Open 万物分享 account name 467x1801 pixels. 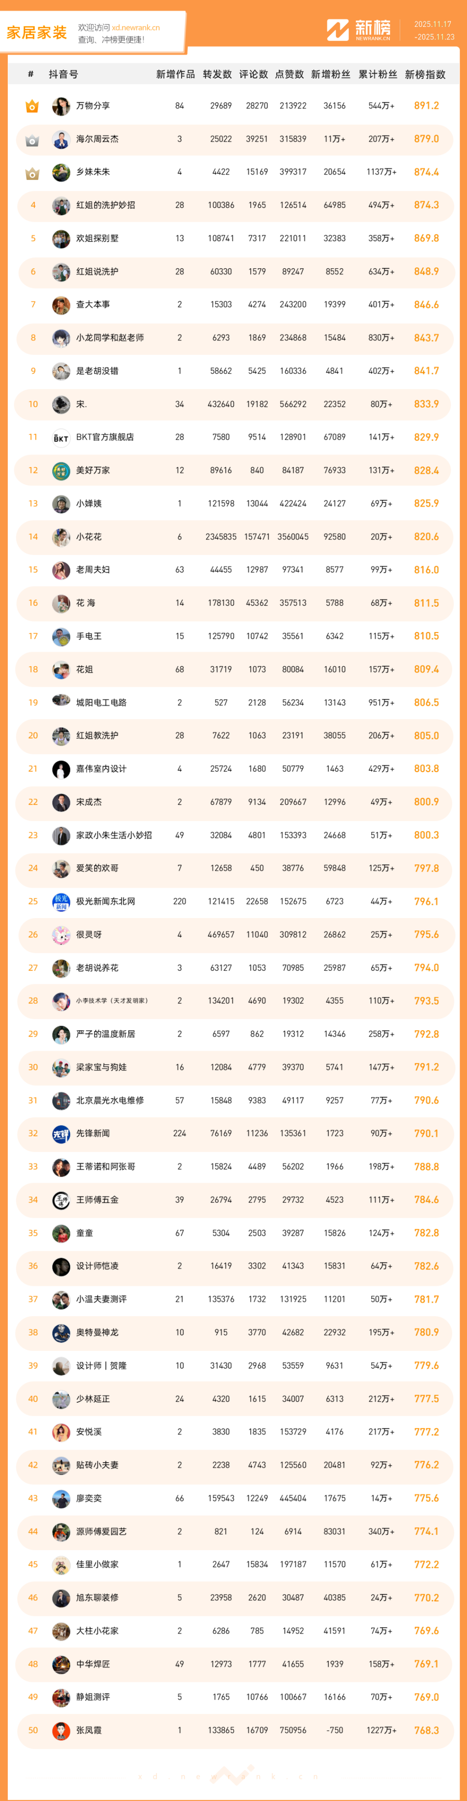93,106
